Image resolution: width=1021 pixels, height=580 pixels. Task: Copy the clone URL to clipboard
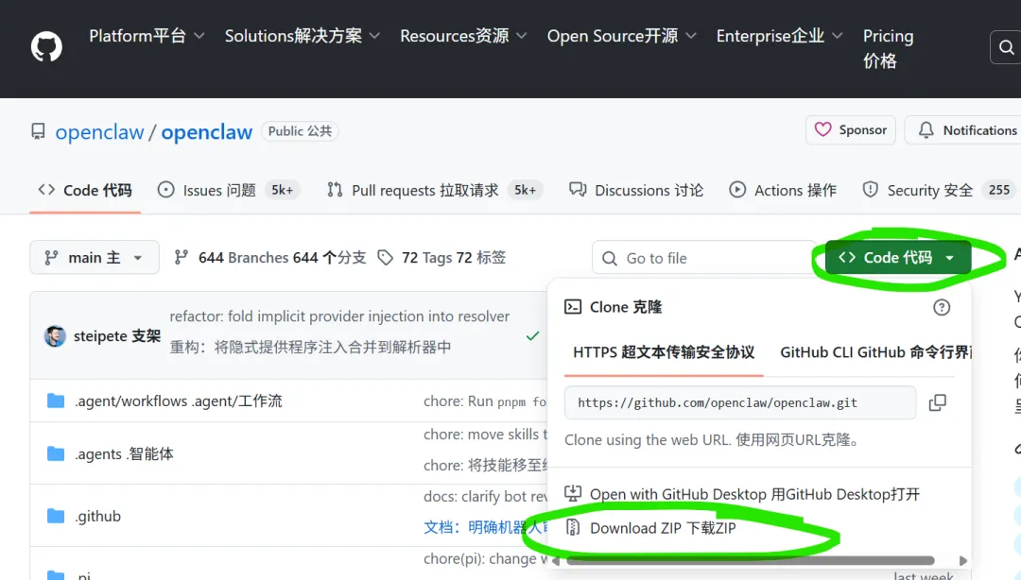click(x=937, y=402)
